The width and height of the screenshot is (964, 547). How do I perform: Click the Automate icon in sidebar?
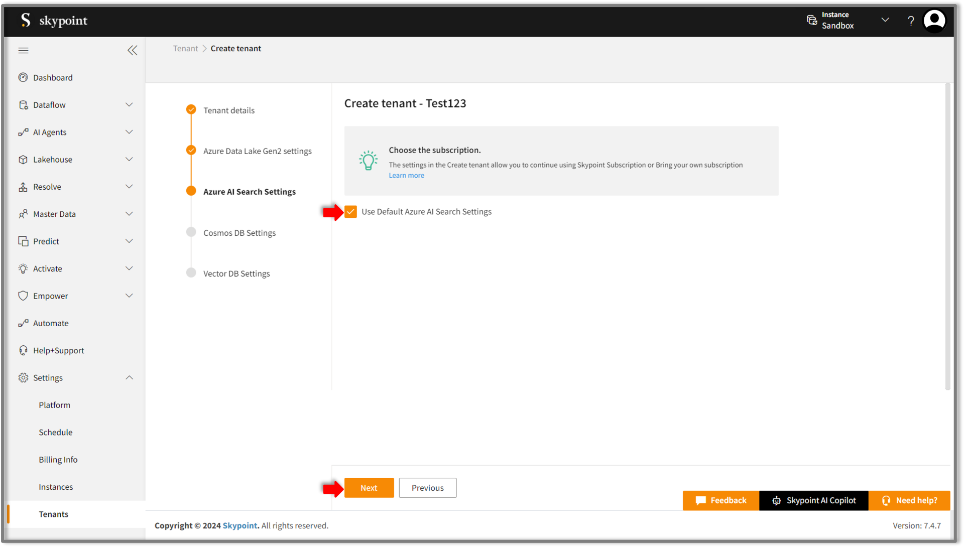click(x=23, y=323)
